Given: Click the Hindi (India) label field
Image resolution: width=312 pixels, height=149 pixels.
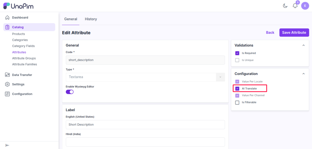Looking at the screenshot, I should click(x=145, y=142).
